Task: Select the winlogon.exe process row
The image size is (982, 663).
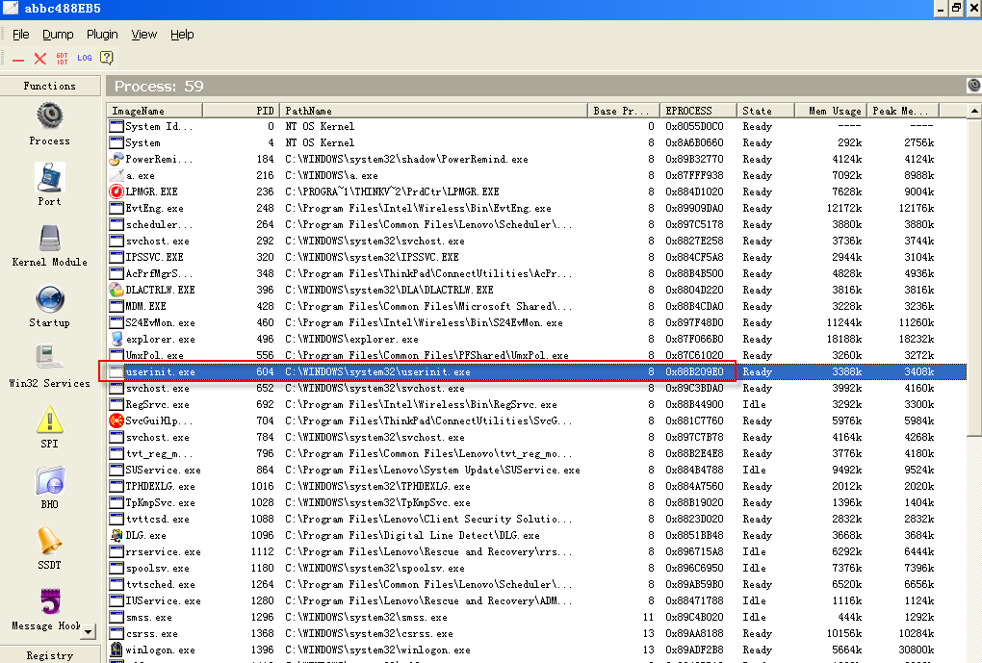Action: (x=160, y=650)
